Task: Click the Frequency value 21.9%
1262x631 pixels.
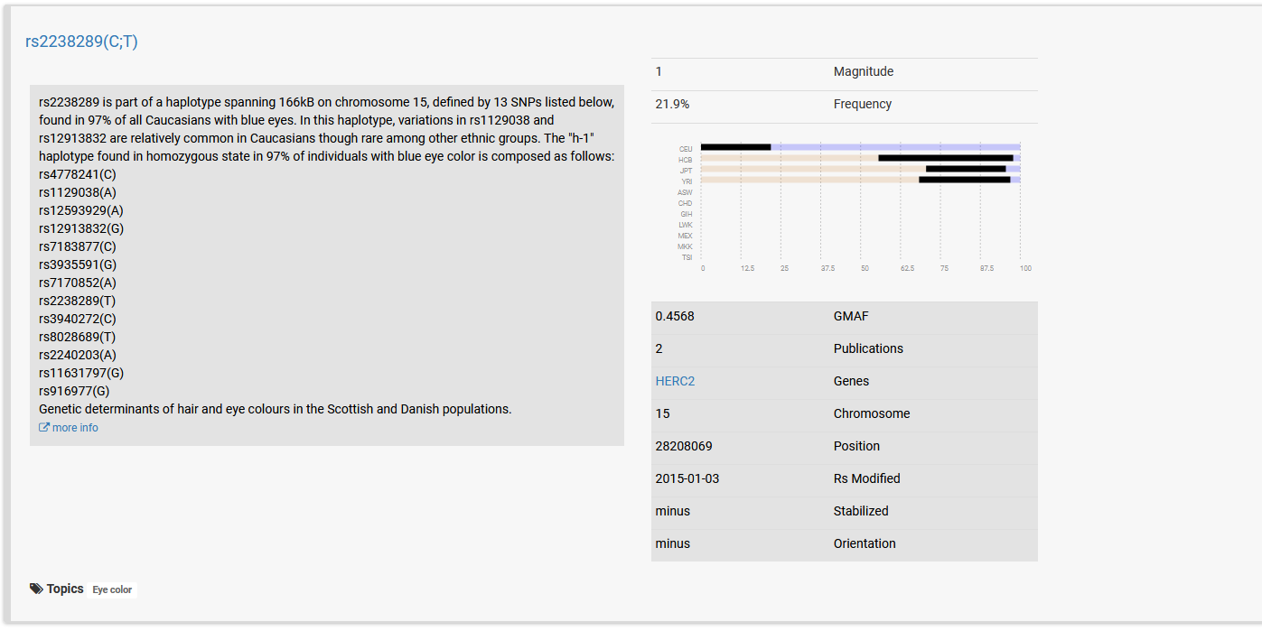Action: 672,104
